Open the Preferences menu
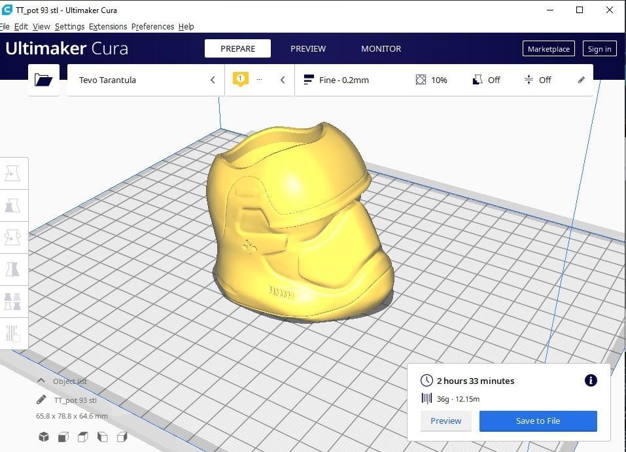The height and width of the screenshot is (452, 626). pyautogui.click(x=153, y=27)
